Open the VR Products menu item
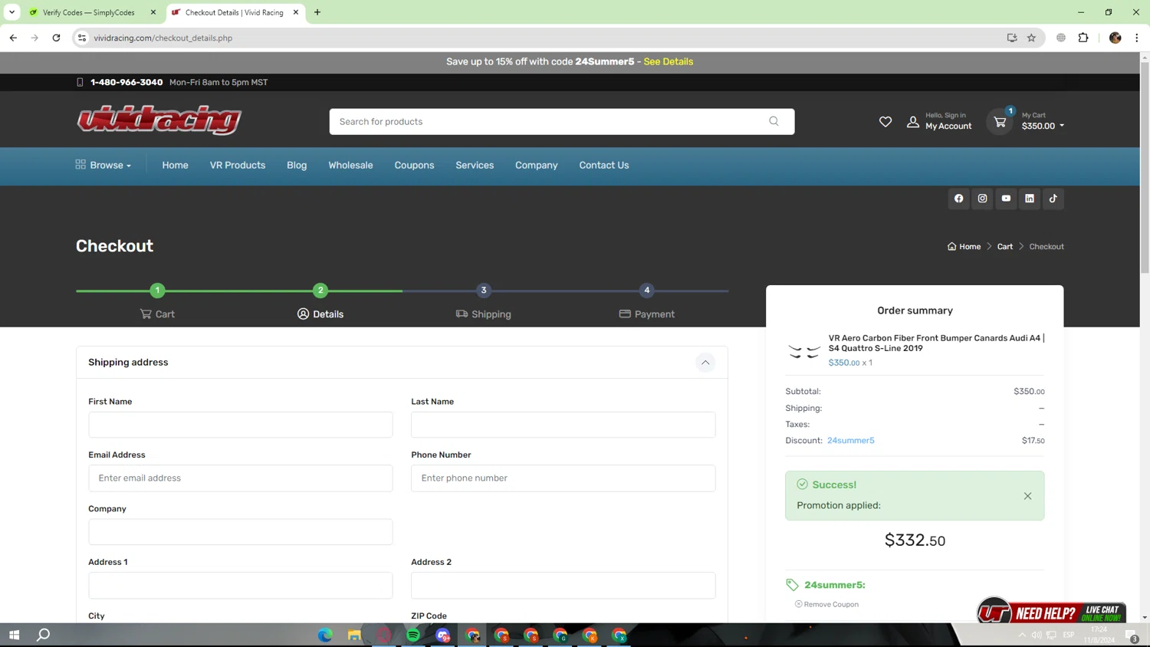The image size is (1150, 647). click(x=238, y=165)
